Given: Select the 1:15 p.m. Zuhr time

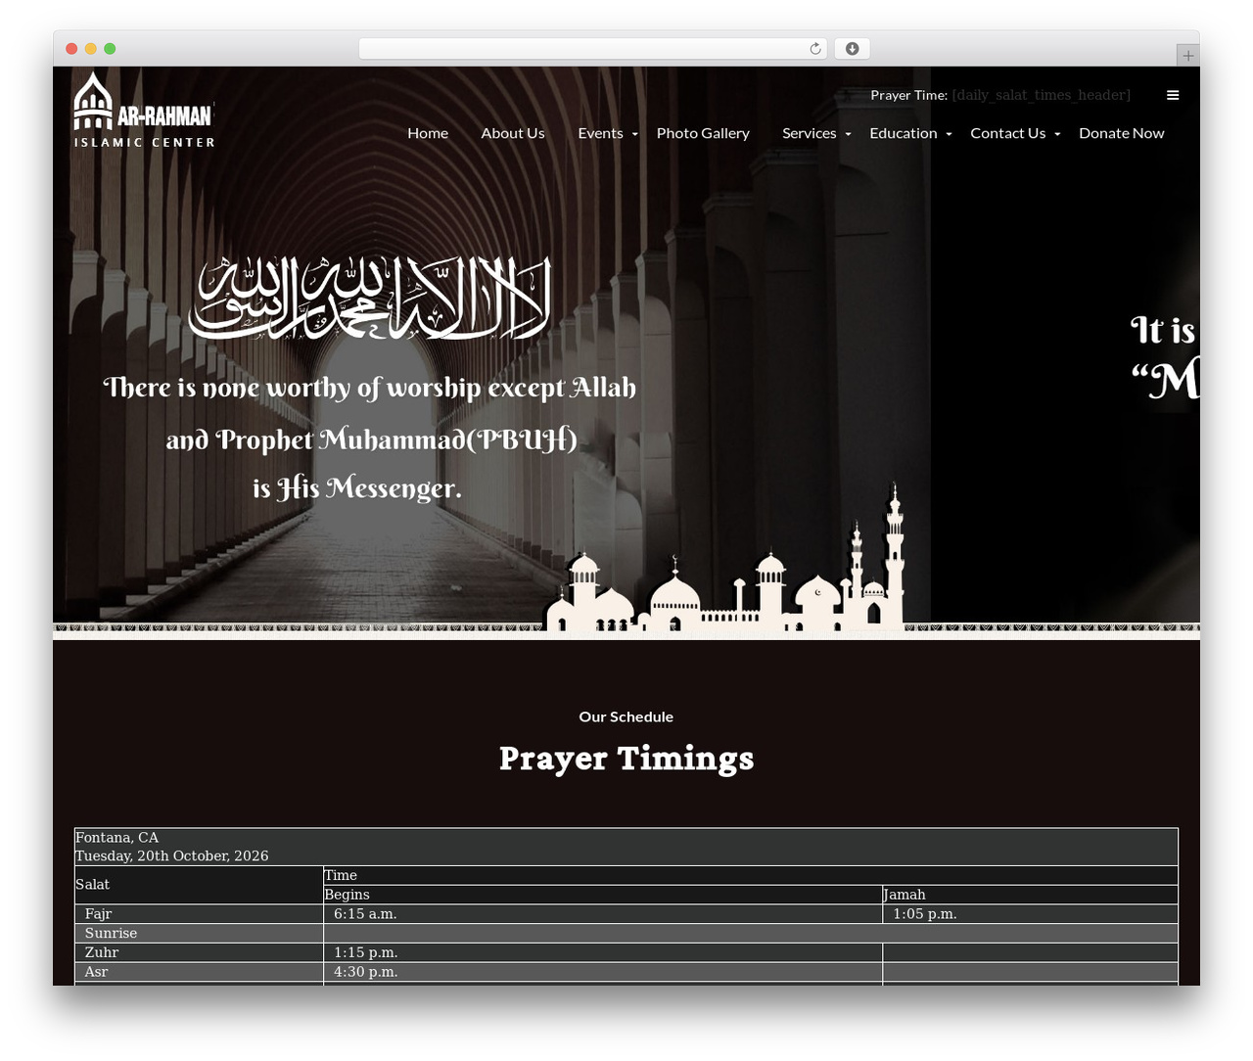Looking at the screenshot, I should [x=365, y=952].
